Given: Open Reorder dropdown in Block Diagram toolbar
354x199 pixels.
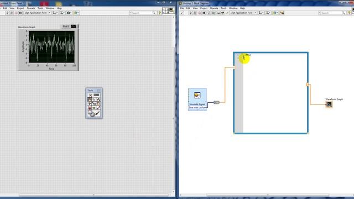Looking at the screenshot, I should (x=275, y=13).
